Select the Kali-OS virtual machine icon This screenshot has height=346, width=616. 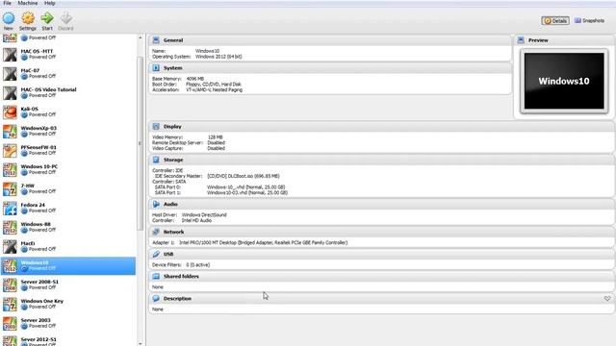click(10, 112)
